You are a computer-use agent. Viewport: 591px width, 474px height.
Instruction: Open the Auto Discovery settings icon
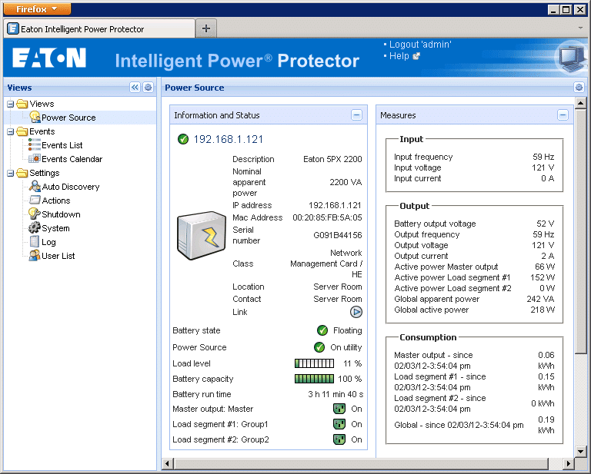coord(35,186)
